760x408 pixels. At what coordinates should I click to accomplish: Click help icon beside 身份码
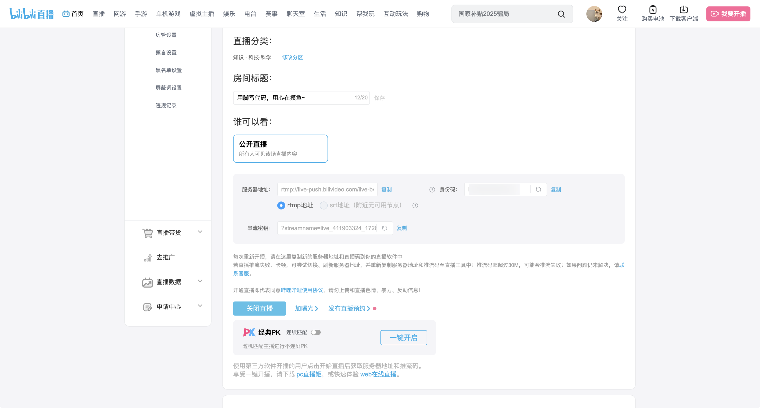pos(432,190)
